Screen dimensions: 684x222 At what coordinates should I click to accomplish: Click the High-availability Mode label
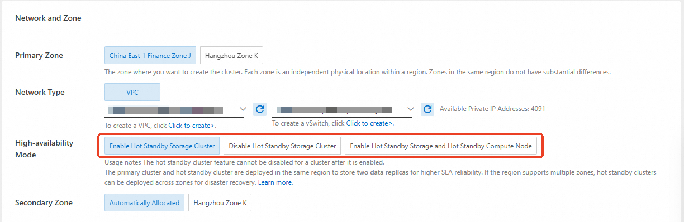coord(44,149)
